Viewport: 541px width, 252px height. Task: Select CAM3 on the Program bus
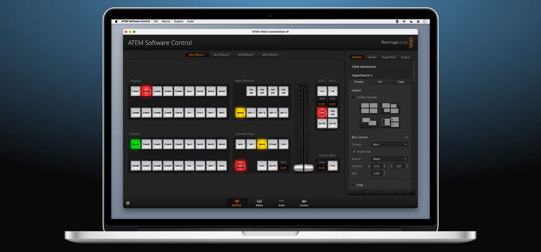click(x=157, y=91)
